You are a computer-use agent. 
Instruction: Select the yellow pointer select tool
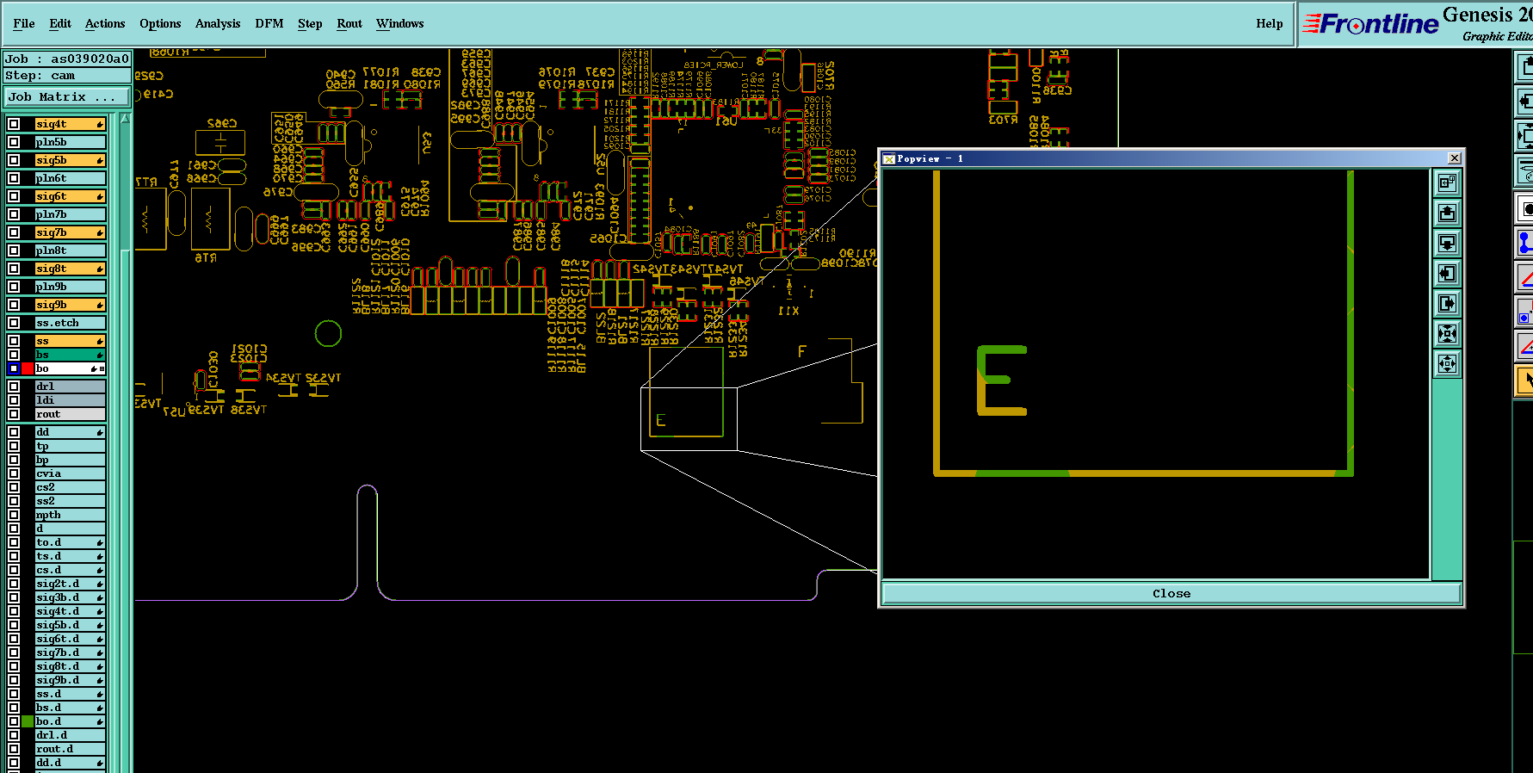[x=1524, y=380]
